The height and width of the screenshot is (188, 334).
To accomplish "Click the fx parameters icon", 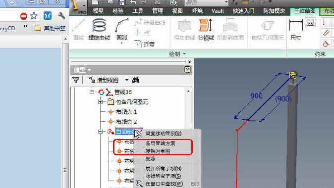I will click(234, 2).
